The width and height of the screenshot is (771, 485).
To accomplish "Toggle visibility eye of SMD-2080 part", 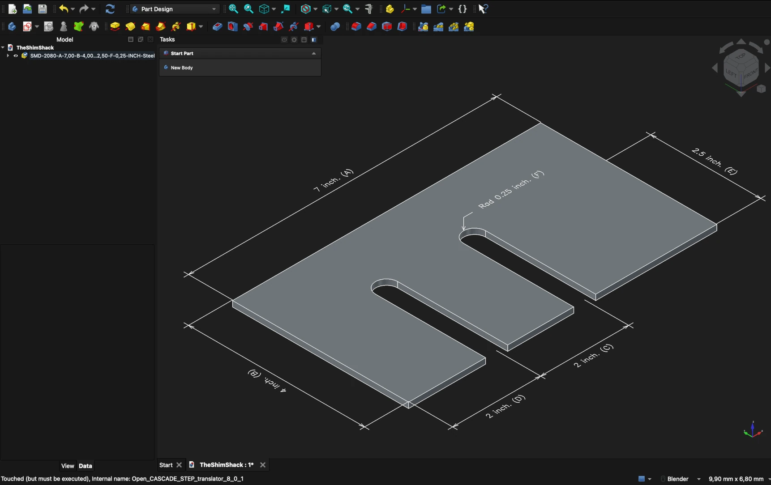I will [x=16, y=56].
